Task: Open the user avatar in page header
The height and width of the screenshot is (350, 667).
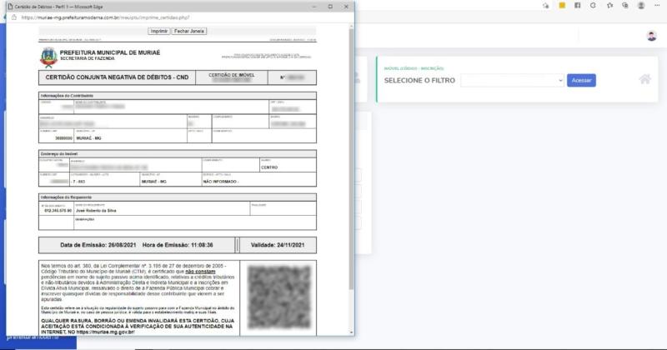Action: point(651,36)
